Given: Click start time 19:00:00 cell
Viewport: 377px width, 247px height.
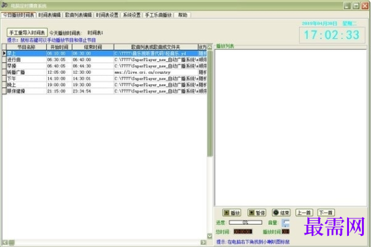Looking at the screenshot, I should (x=59, y=85).
